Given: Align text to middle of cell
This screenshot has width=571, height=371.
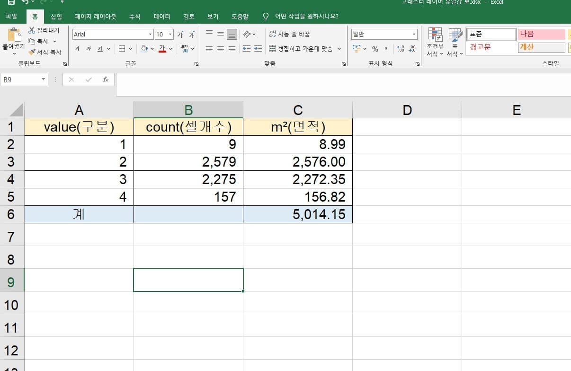Looking at the screenshot, I should [x=220, y=34].
